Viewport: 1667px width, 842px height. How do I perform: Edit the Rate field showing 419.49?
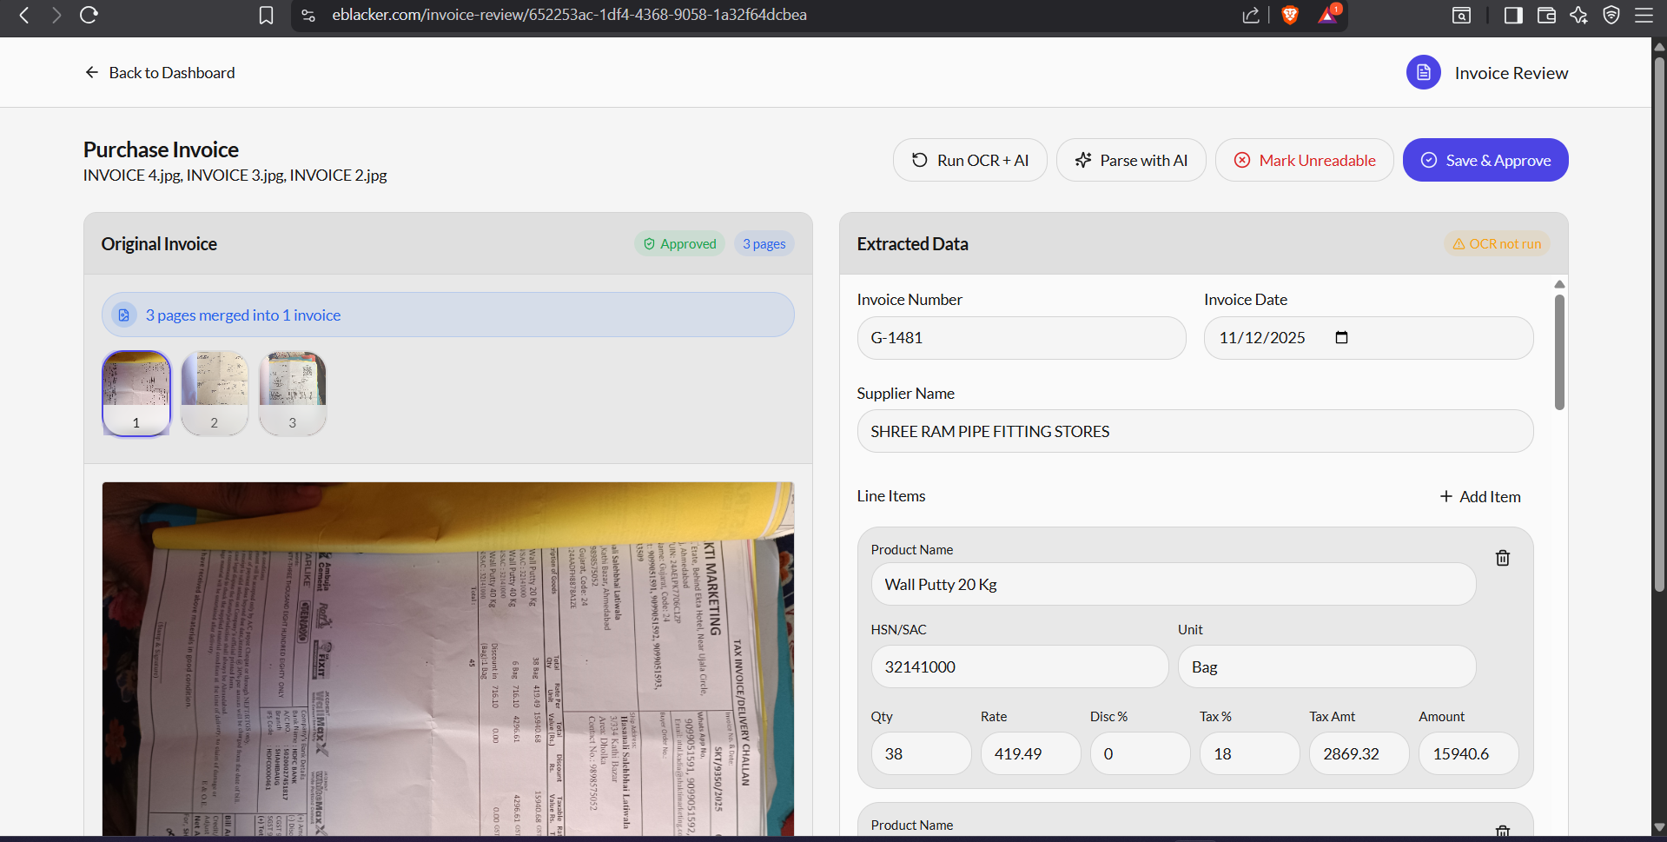point(1031,753)
